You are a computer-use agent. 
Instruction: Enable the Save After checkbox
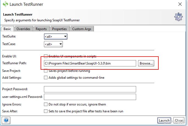(x=46, y=111)
